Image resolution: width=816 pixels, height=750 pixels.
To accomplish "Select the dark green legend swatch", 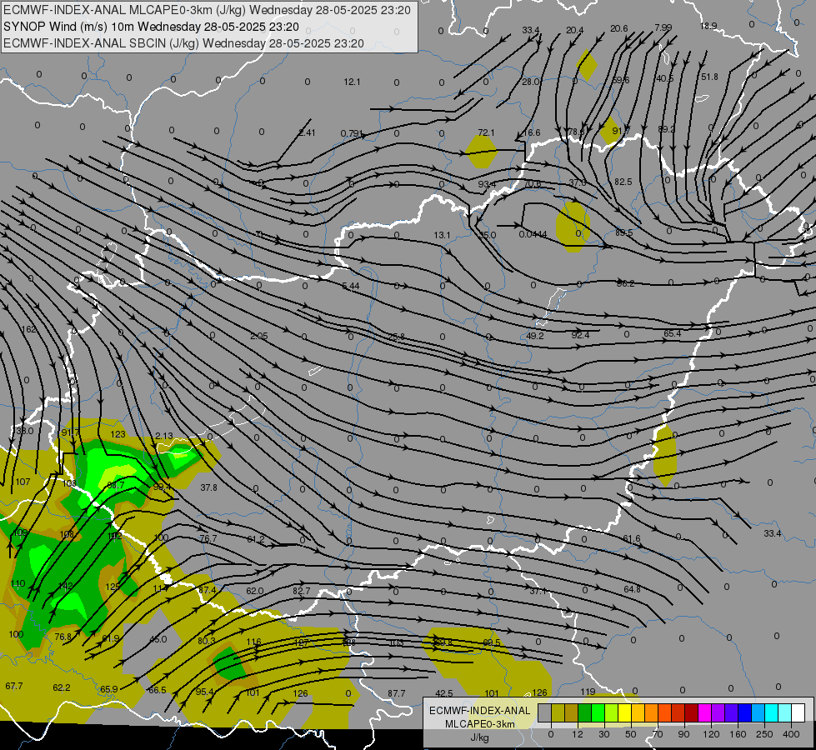I will (585, 712).
